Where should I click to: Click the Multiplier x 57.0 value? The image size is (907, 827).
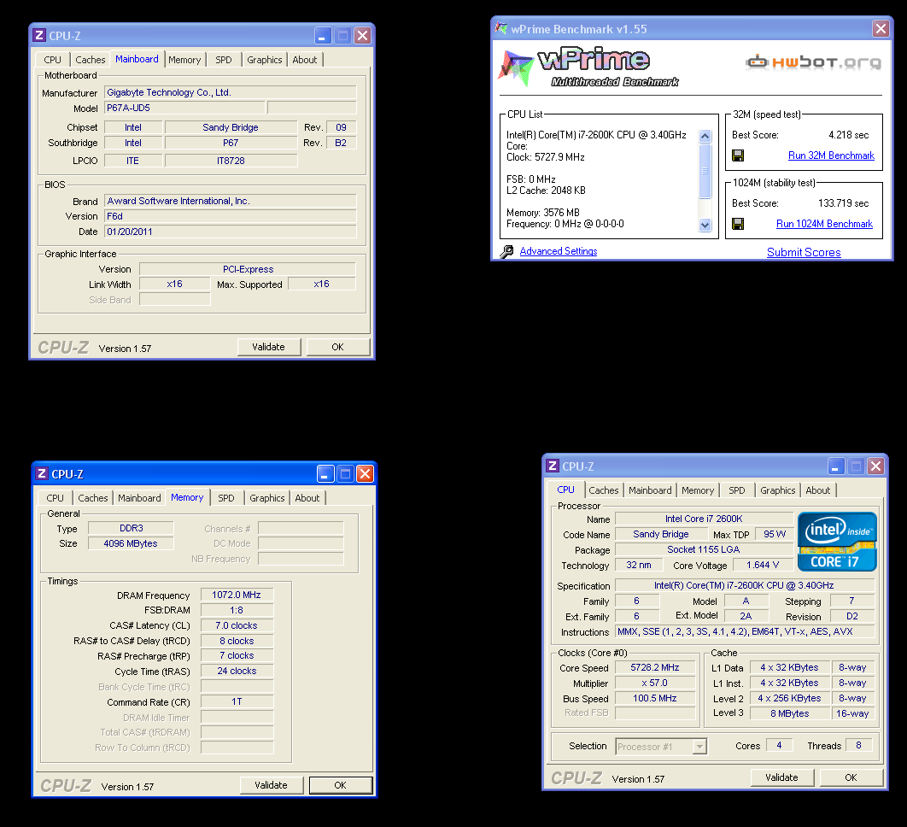[655, 683]
